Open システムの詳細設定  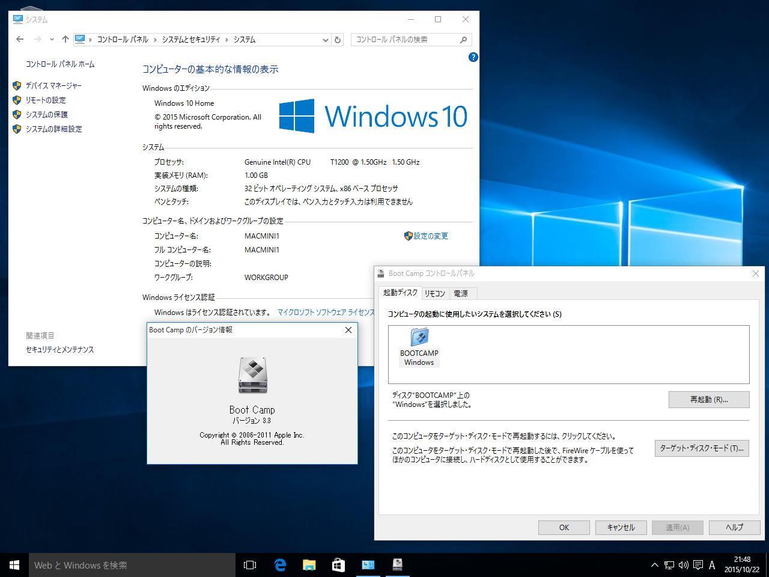[x=54, y=129]
